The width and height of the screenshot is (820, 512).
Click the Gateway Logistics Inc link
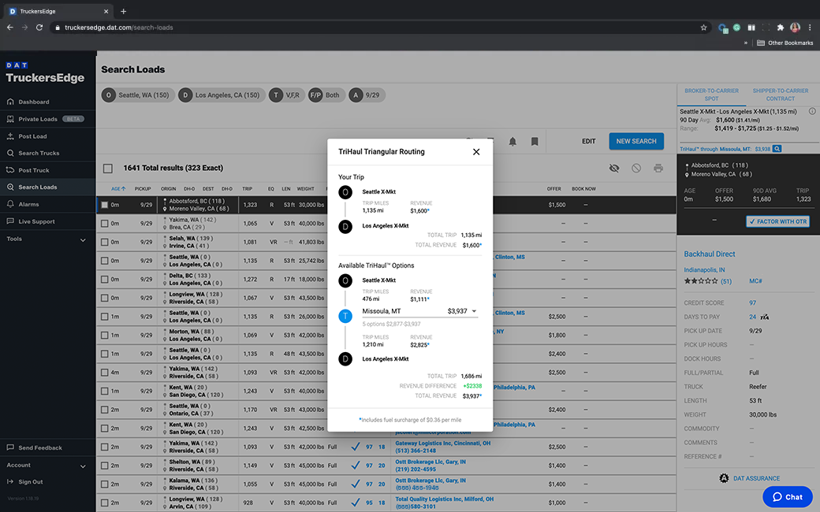(442, 443)
